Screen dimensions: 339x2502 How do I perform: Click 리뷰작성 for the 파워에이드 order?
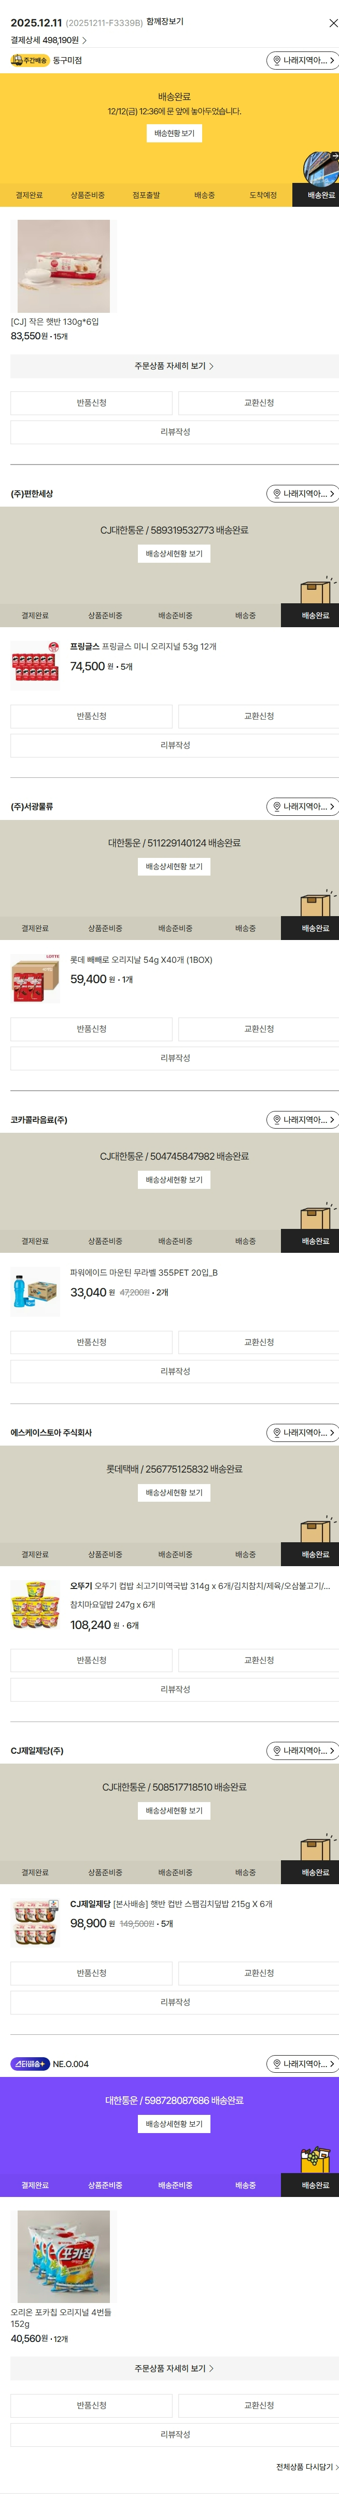[x=174, y=1371]
